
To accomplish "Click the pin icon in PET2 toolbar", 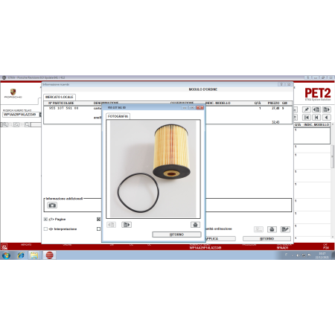I will pyautogui.click(x=307, y=109).
